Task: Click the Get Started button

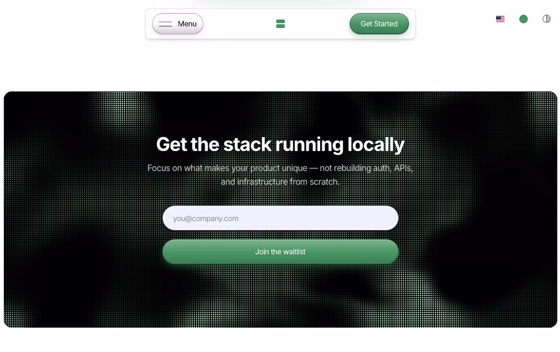Action: coord(379,24)
